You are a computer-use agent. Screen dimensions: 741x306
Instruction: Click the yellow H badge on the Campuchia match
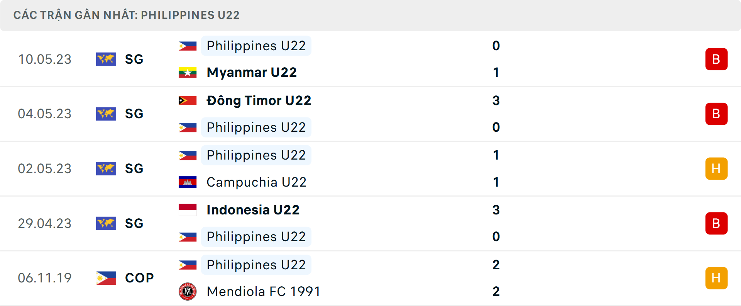[717, 168]
